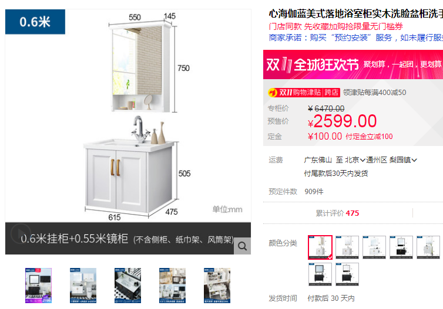
Task: Open the 累计评价 475 reviews link
Action: coord(337,213)
